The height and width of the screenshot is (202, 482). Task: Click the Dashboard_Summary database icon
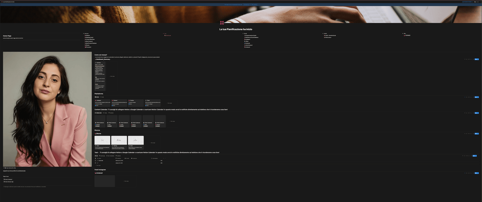coord(95,59)
